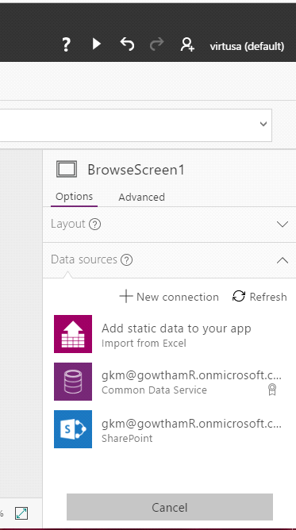Click the premium badge on Common Data Service

pyautogui.click(x=272, y=390)
